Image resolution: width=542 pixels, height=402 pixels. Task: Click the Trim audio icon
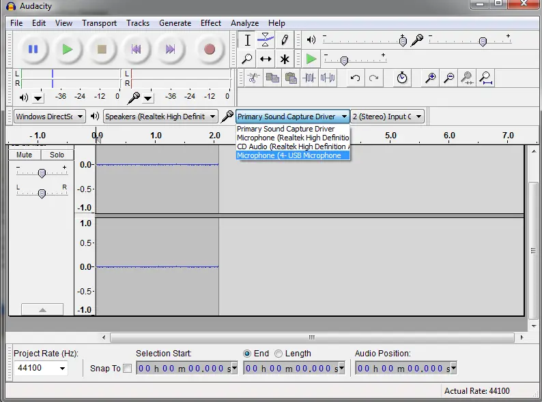click(x=309, y=78)
